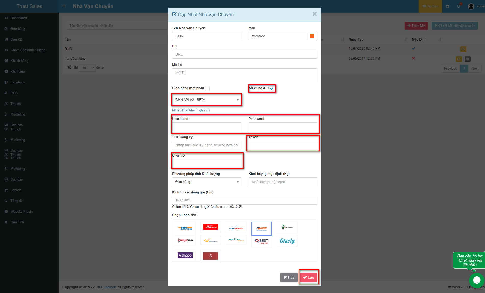
Task: Close the Cập Nhật Nhà Vận Chuyển dialog
Action: point(315,14)
